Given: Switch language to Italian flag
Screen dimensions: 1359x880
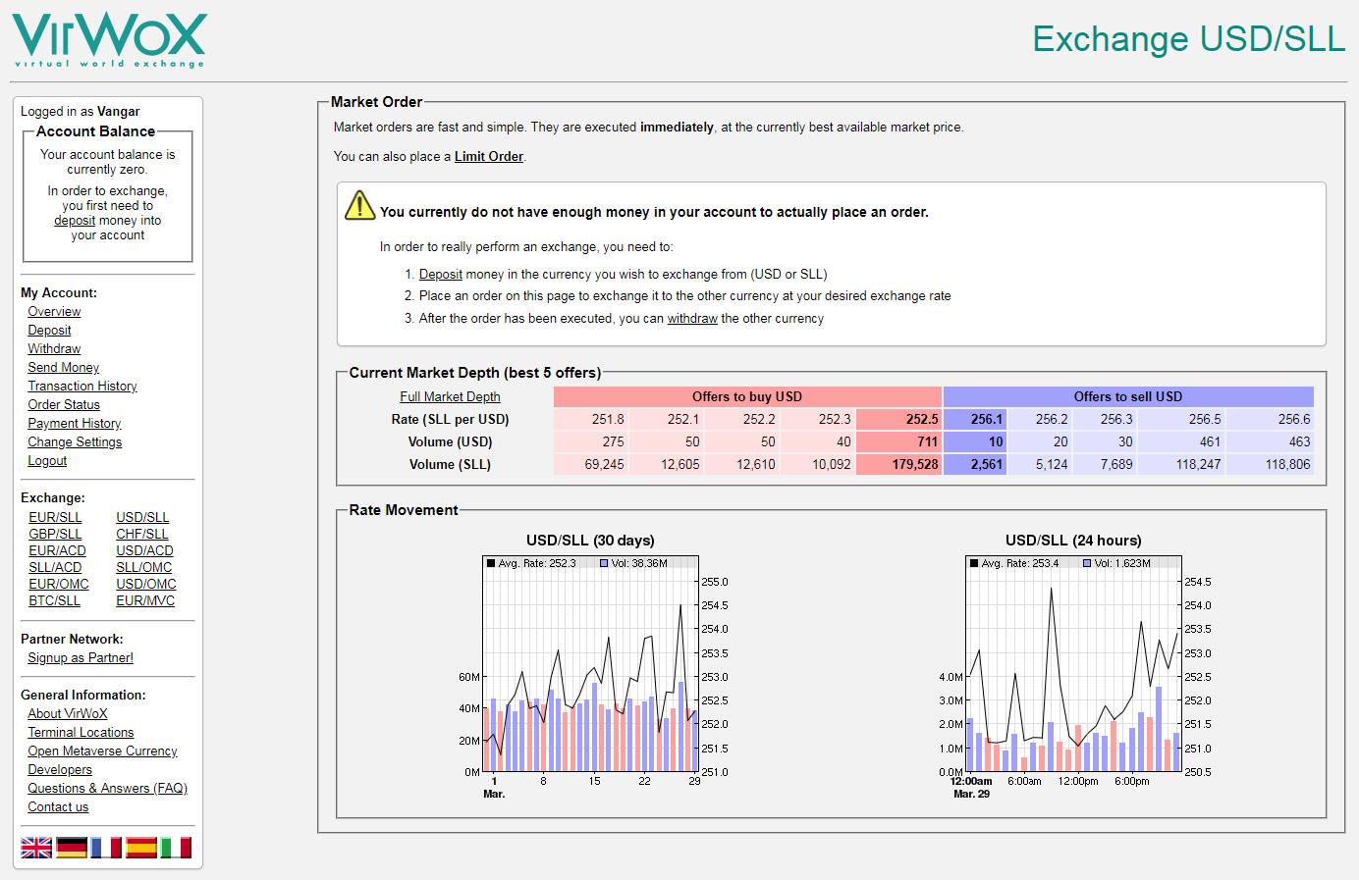Looking at the screenshot, I should click(176, 848).
